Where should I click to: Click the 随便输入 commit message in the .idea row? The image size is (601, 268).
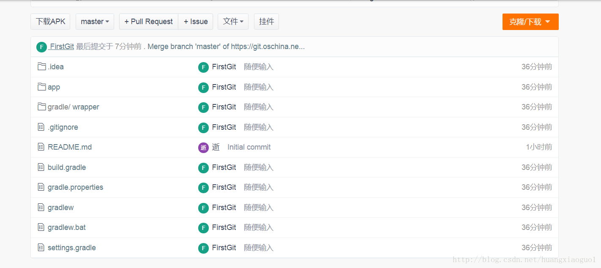(x=259, y=67)
